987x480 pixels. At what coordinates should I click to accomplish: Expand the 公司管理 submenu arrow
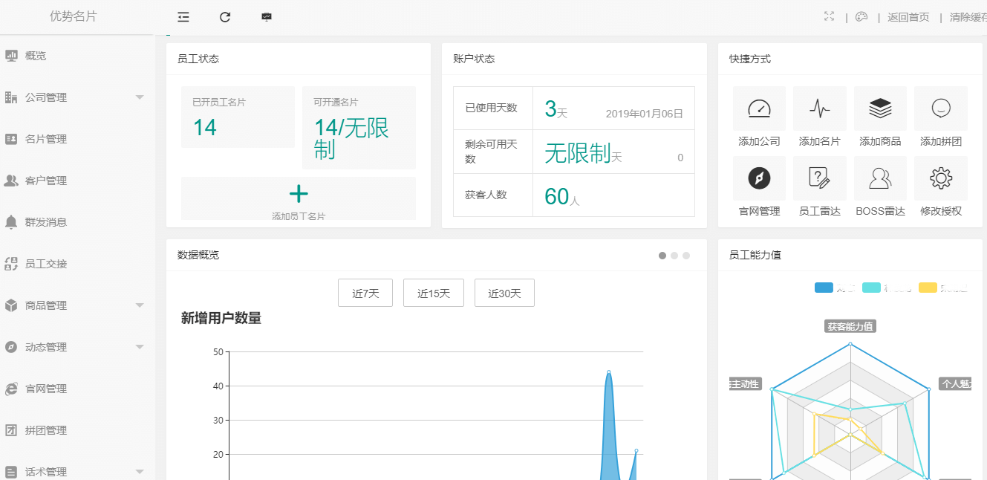tap(140, 97)
